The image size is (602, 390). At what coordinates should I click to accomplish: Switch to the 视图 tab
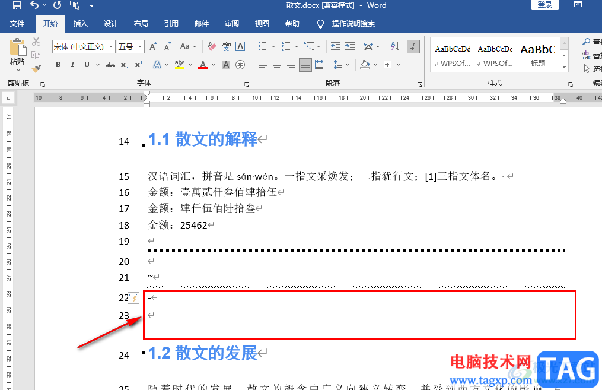point(262,23)
